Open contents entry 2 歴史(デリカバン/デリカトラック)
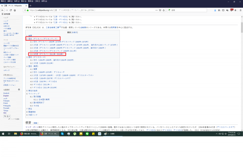The width and height of the screenshot is (243, 157). point(42,39)
